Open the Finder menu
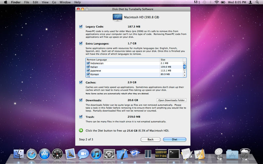Viewport: 263px width, 164px height. [x=16, y=2]
